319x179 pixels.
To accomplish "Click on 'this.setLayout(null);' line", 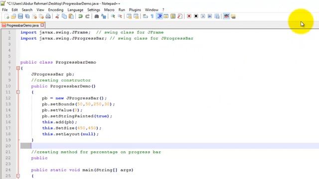I will [70, 134].
